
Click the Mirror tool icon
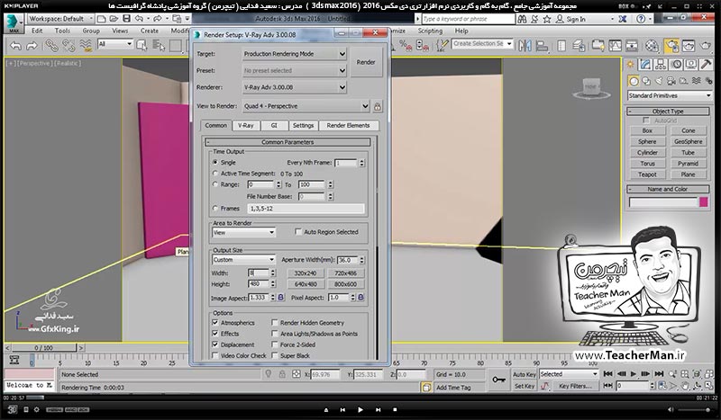525,46
